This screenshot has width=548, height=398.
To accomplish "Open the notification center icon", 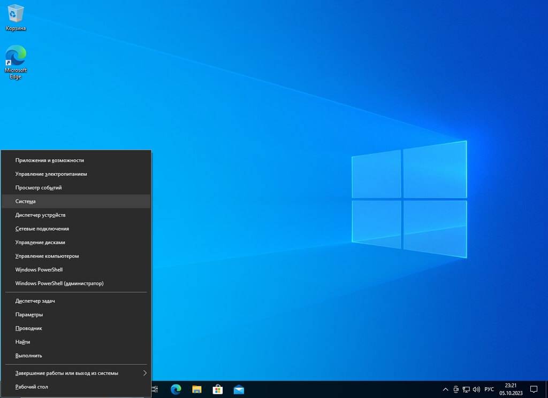I will [533, 389].
